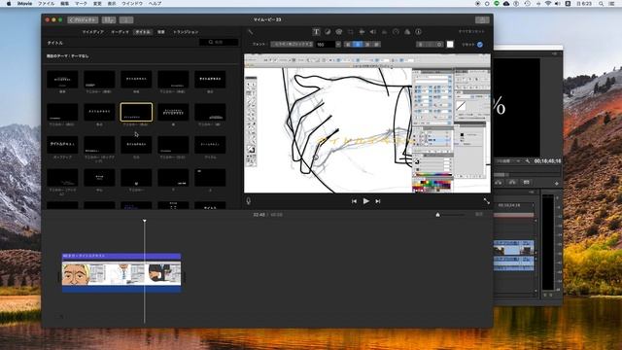Image resolution: width=622 pixels, height=350 pixels.
Task: Open the magic wand auto-enhance tool
Action: coord(251,32)
